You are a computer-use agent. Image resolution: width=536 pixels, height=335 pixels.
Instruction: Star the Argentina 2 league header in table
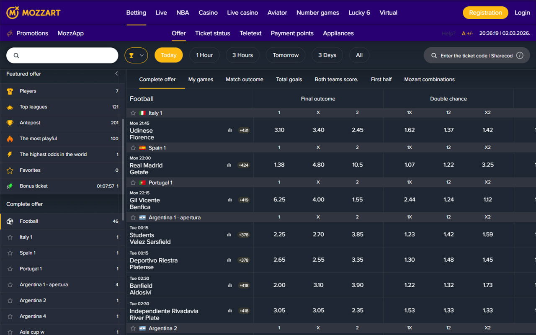tap(133, 328)
